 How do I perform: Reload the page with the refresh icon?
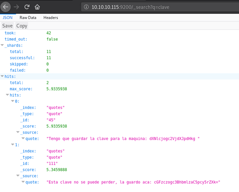[27, 7]
